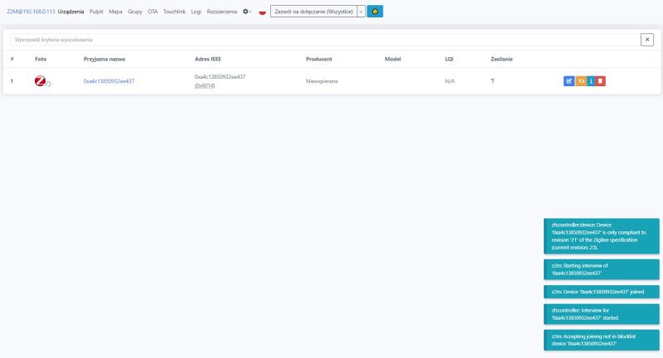Dismiss the ZigBee specification revision notification
Image resolution: width=663 pixels, height=358 pixels.
pyautogui.click(x=602, y=236)
